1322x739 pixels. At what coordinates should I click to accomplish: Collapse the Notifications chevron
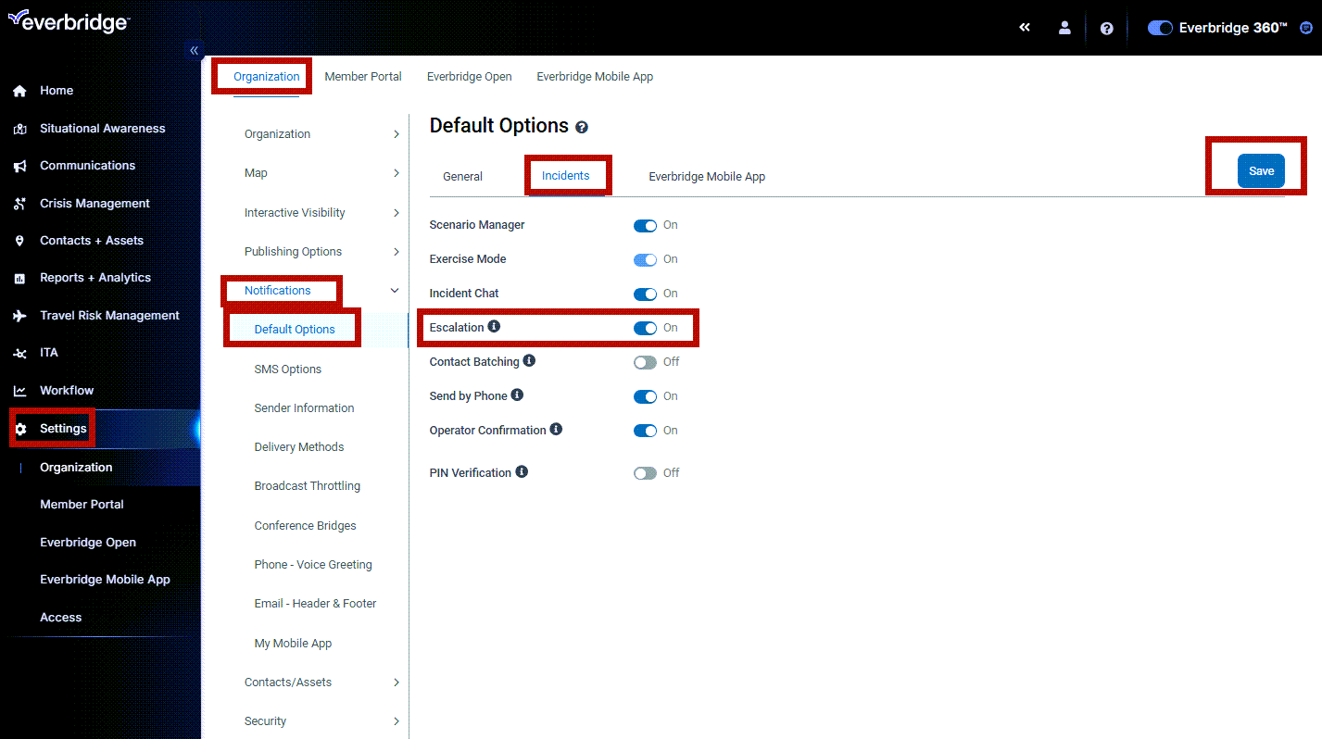click(395, 291)
